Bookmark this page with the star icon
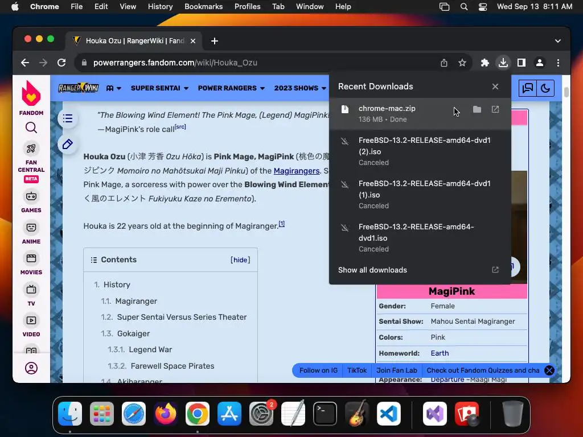The width and height of the screenshot is (583, 437). (x=462, y=63)
